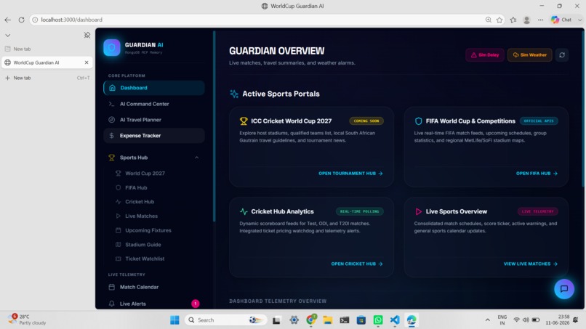Click the Cricket Hub Analytics pulse icon
This screenshot has width=586, height=329.
pyautogui.click(x=244, y=211)
